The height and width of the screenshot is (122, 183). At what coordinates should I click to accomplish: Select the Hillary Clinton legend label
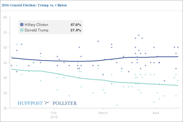point(36,25)
